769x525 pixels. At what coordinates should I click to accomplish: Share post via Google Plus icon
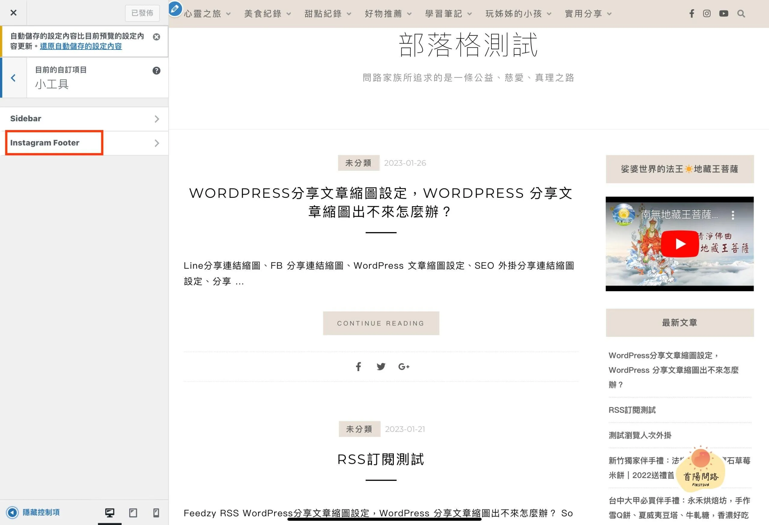pyautogui.click(x=404, y=366)
